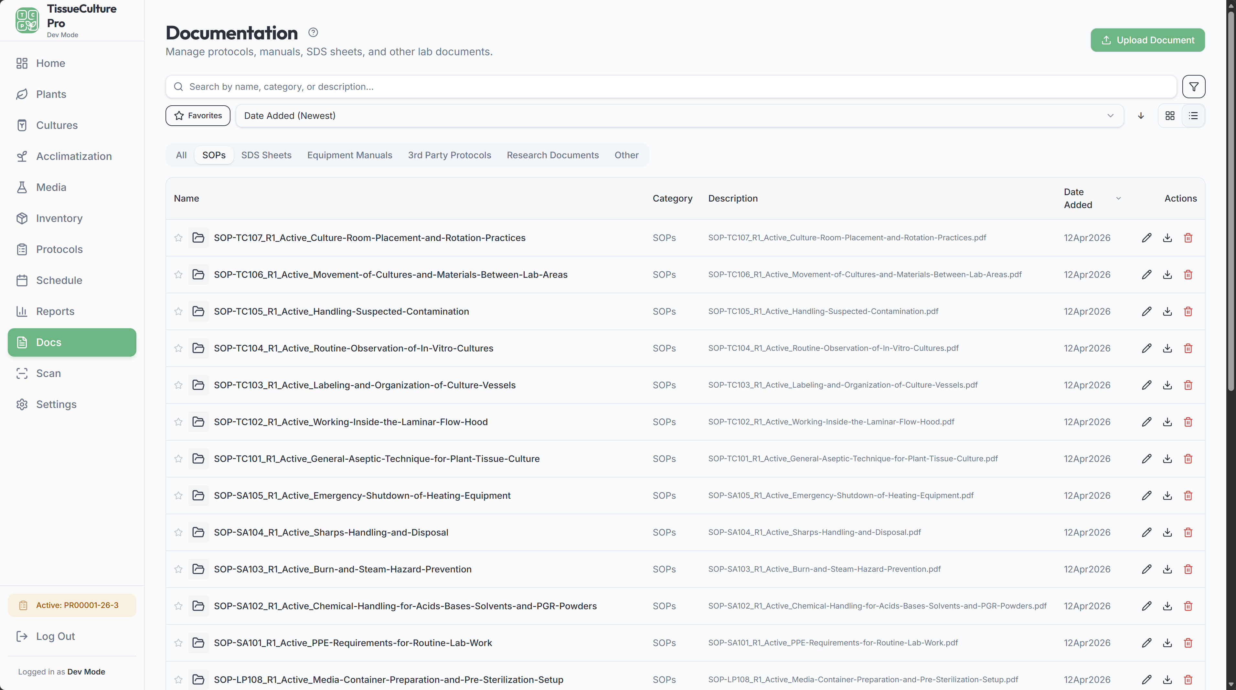This screenshot has width=1236, height=690.
Task: Switch to SDS Sheets tab
Action: point(266,155)
